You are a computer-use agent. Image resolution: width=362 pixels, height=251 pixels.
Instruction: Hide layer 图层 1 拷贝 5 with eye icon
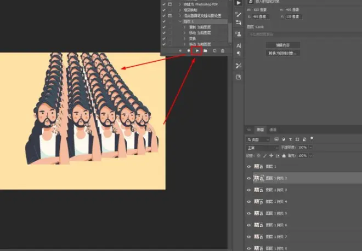coord(248,213)
